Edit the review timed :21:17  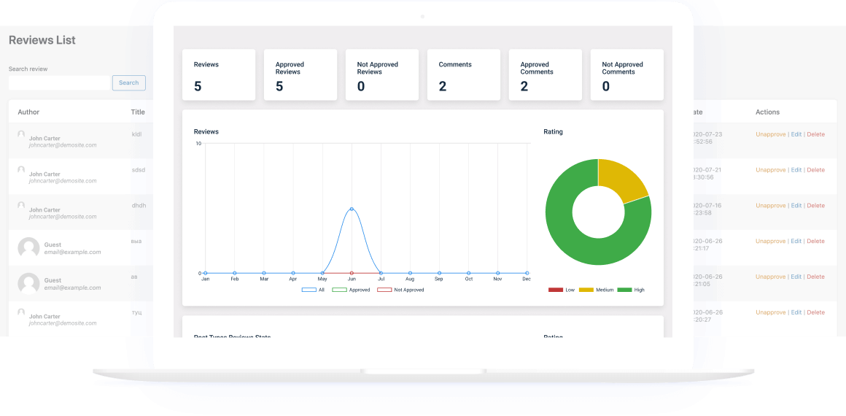click(x=796, y=241)
